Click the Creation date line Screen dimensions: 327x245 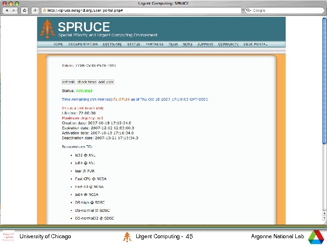96,123
